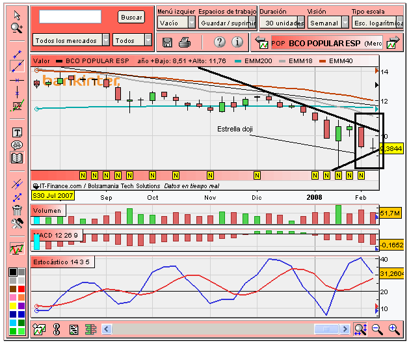Pick the purple color swatch
The image size is (409, 343).
[x=21, y=306]
